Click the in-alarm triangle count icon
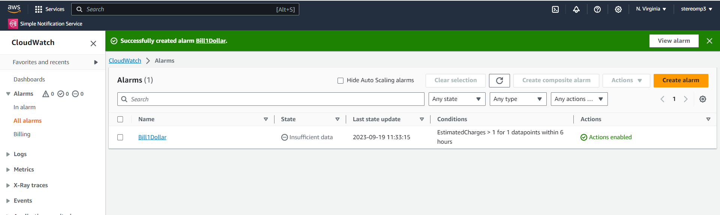The width and height of the screenshot is (720, 215). (46, 94)
